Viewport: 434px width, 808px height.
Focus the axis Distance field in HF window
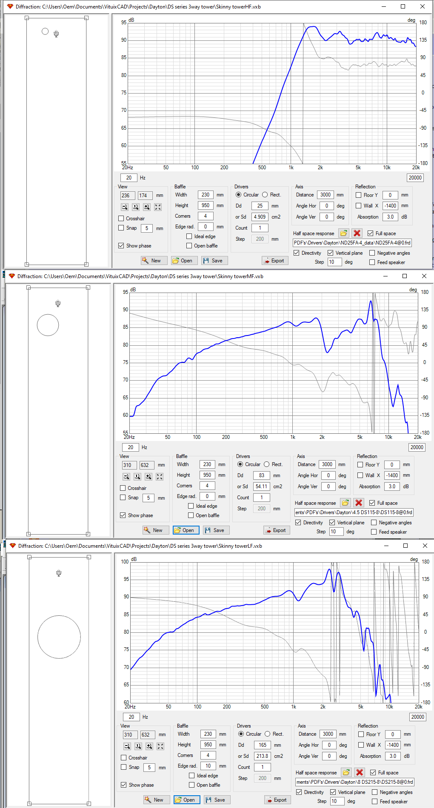tap(325, 195)
